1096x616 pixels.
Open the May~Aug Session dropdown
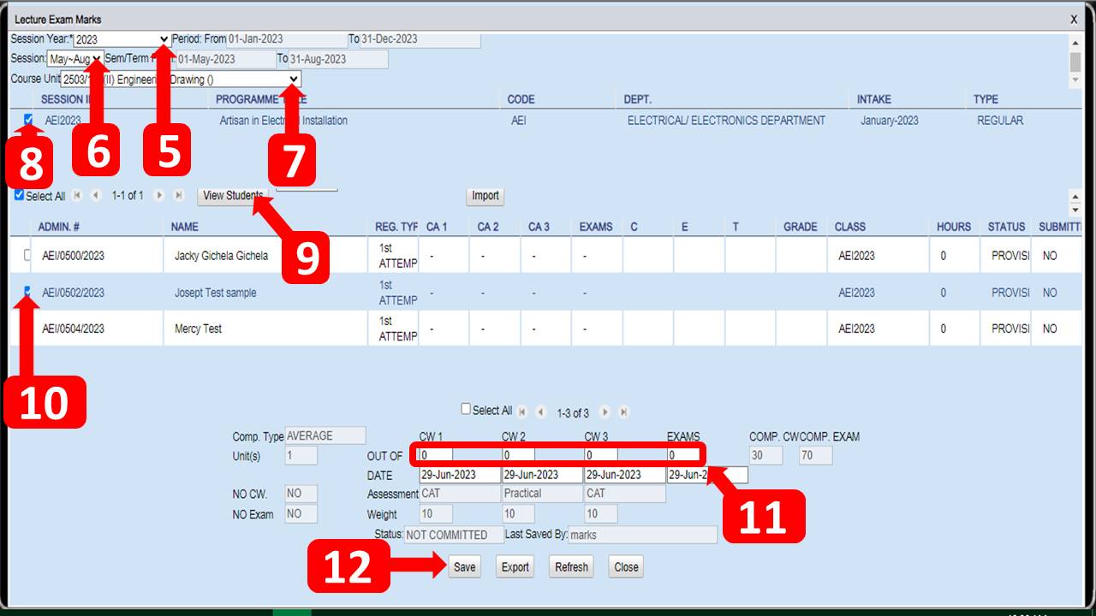[x=96, y=59]
